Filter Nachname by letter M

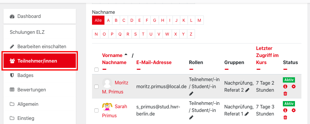[x=199, y=20]
